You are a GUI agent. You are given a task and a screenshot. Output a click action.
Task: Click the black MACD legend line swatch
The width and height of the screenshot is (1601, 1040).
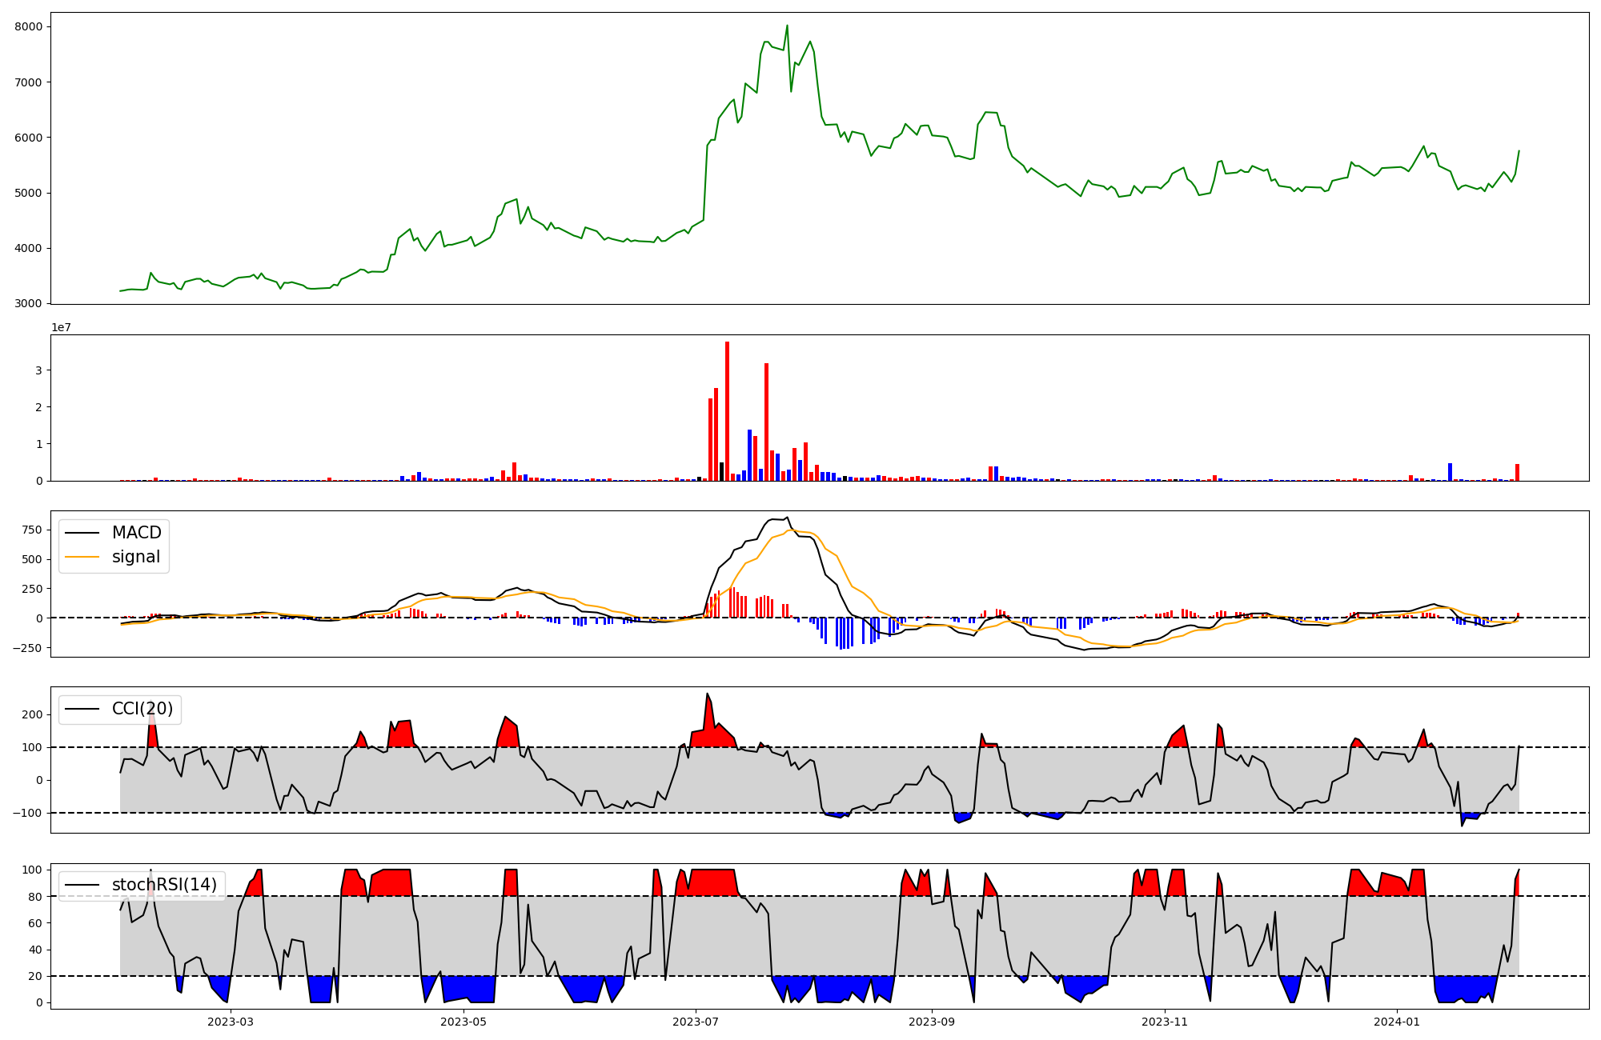tap(82, 533)
